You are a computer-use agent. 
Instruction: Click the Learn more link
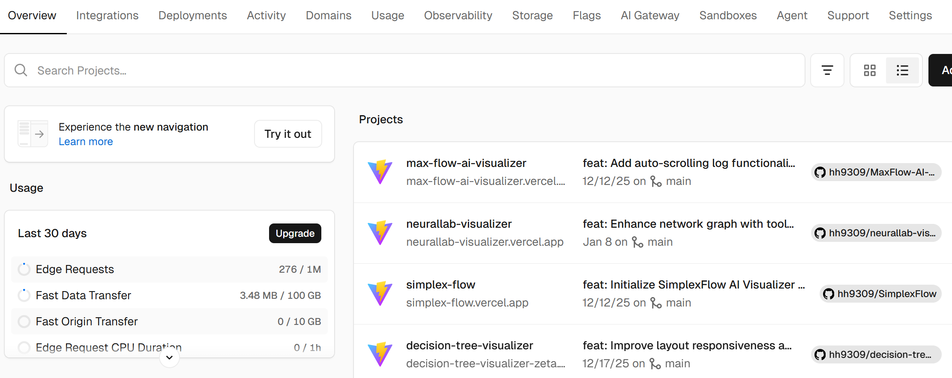coord(86,142)
